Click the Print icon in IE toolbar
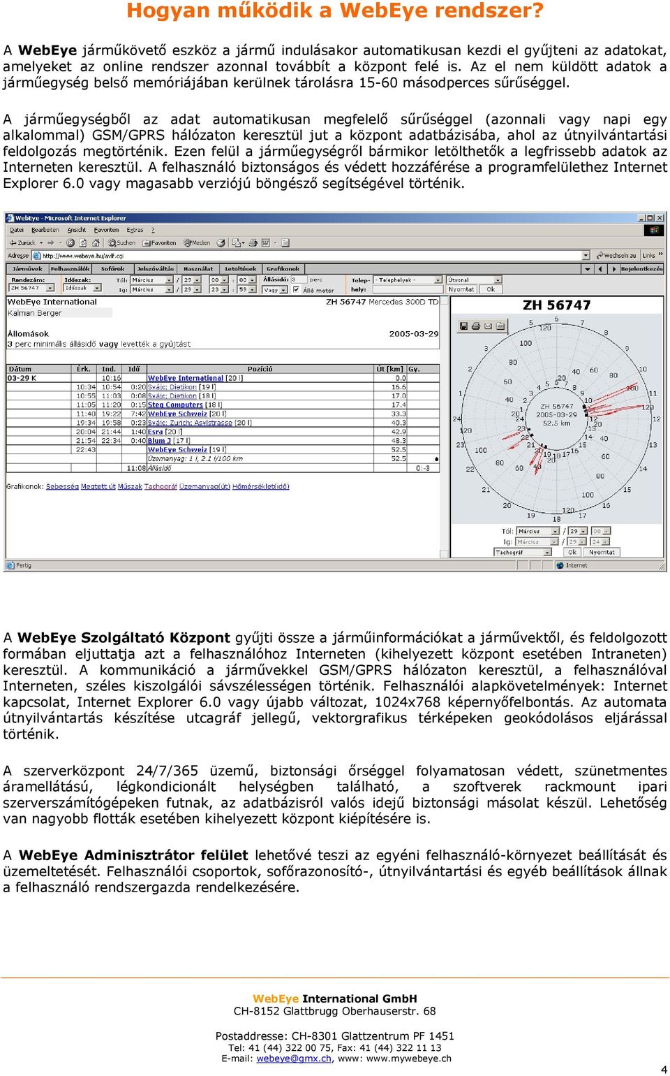 click(x=253, y=242)
